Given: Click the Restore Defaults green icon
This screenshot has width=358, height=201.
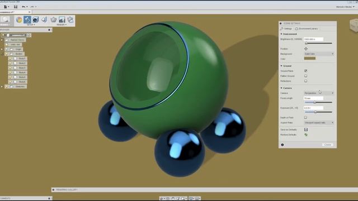Looking at the screenshot, I should (x=306, y=135).
